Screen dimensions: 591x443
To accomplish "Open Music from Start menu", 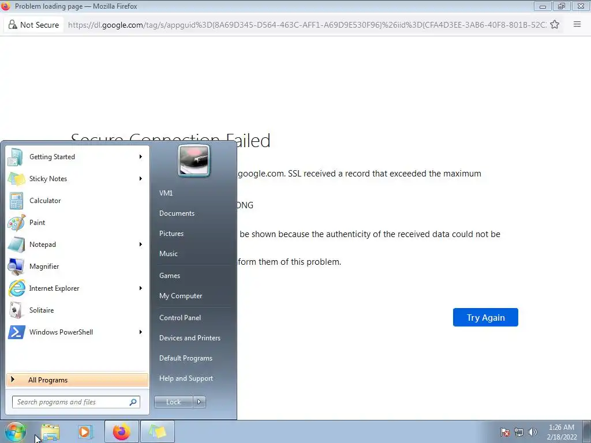I will (x=168, y=254).
